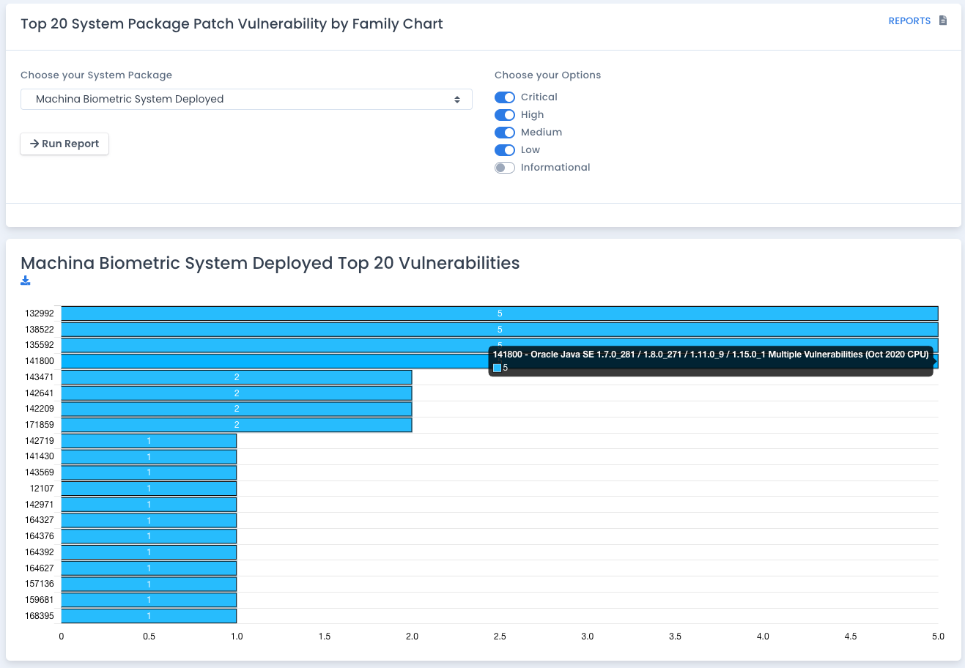The width and height of the screenshot is (965, 668).
Task: Click the Run Report button
Action: pos(64,144)
